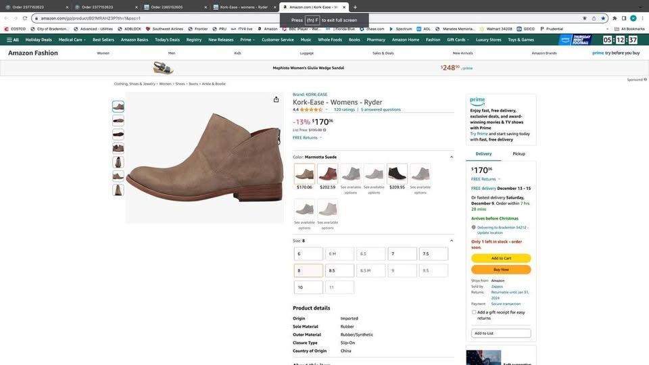Open the 5 answered questions link
This screenshot has height=365, width=649.
tap(381, 109)
